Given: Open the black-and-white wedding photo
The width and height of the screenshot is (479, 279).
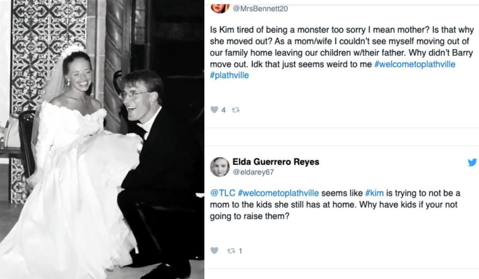Looking at the screenshot, I should pos(102,139).
